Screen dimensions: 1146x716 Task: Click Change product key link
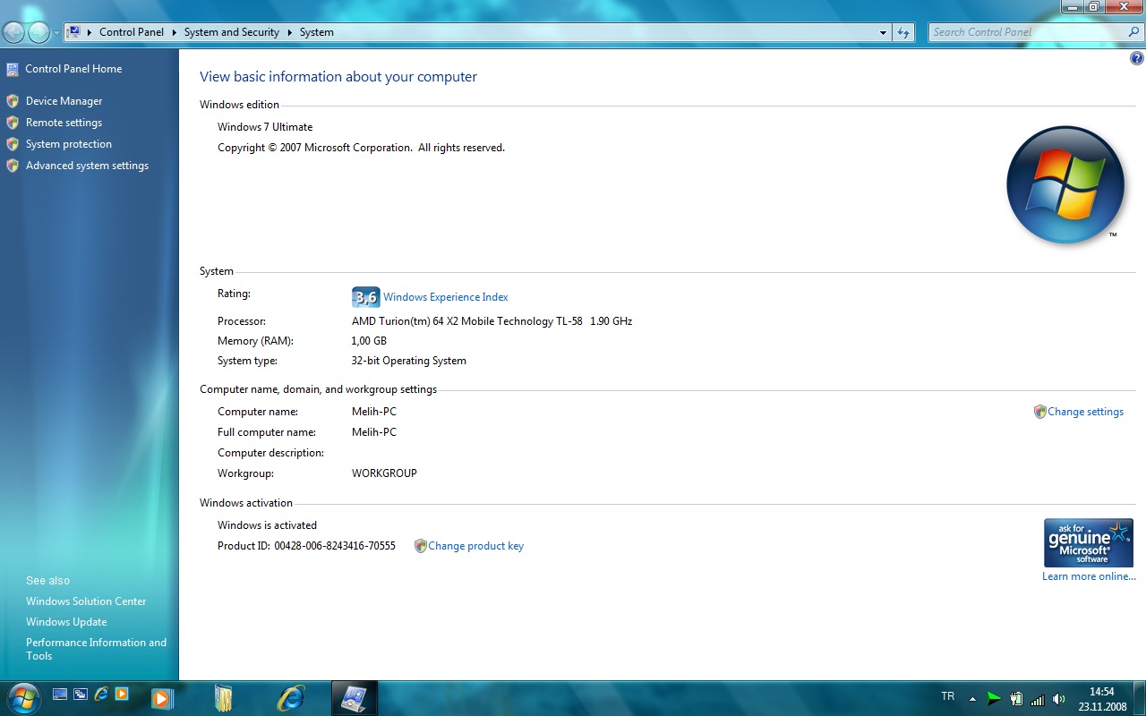coord(475,546)
